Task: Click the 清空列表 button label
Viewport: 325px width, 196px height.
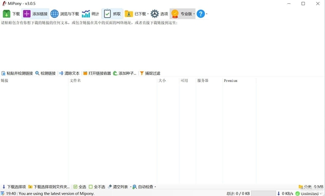Action: (x=120, y=187)
